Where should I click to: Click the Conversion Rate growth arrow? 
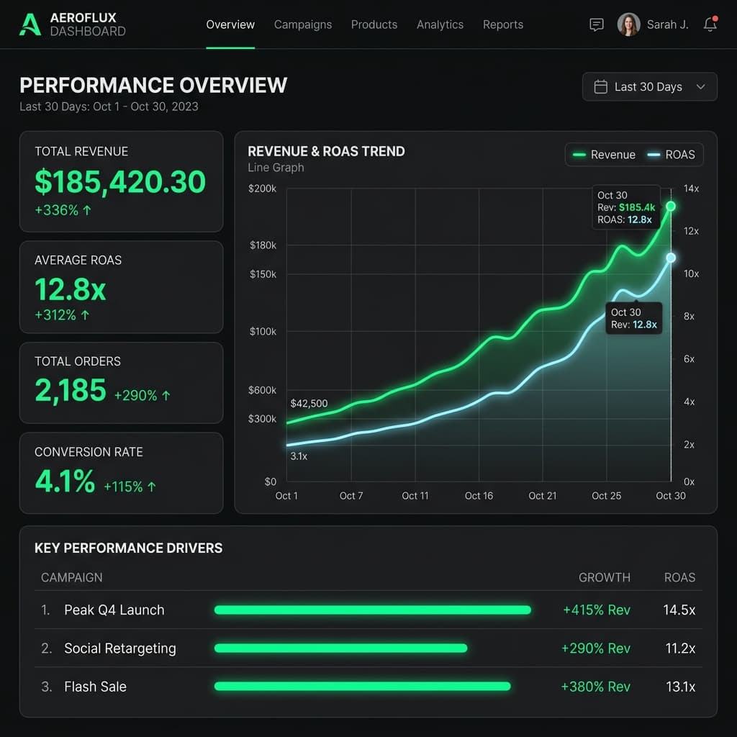click(152, 487)
